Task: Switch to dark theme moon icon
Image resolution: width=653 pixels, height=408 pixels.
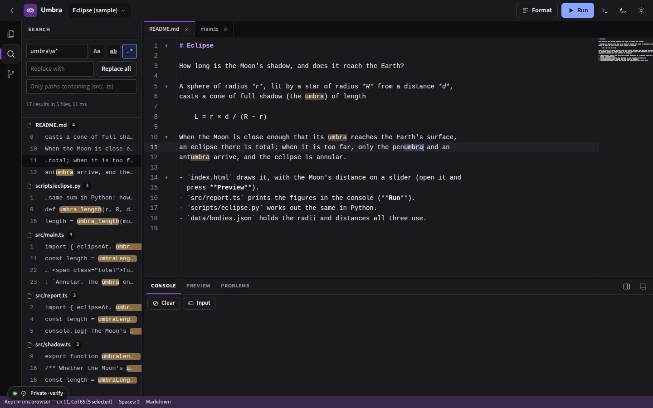Action: click(x=623, y=10)
